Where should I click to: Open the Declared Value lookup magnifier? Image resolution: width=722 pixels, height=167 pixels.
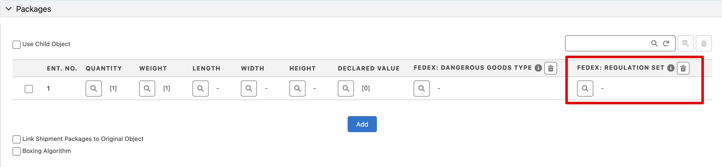coord(346,88)
